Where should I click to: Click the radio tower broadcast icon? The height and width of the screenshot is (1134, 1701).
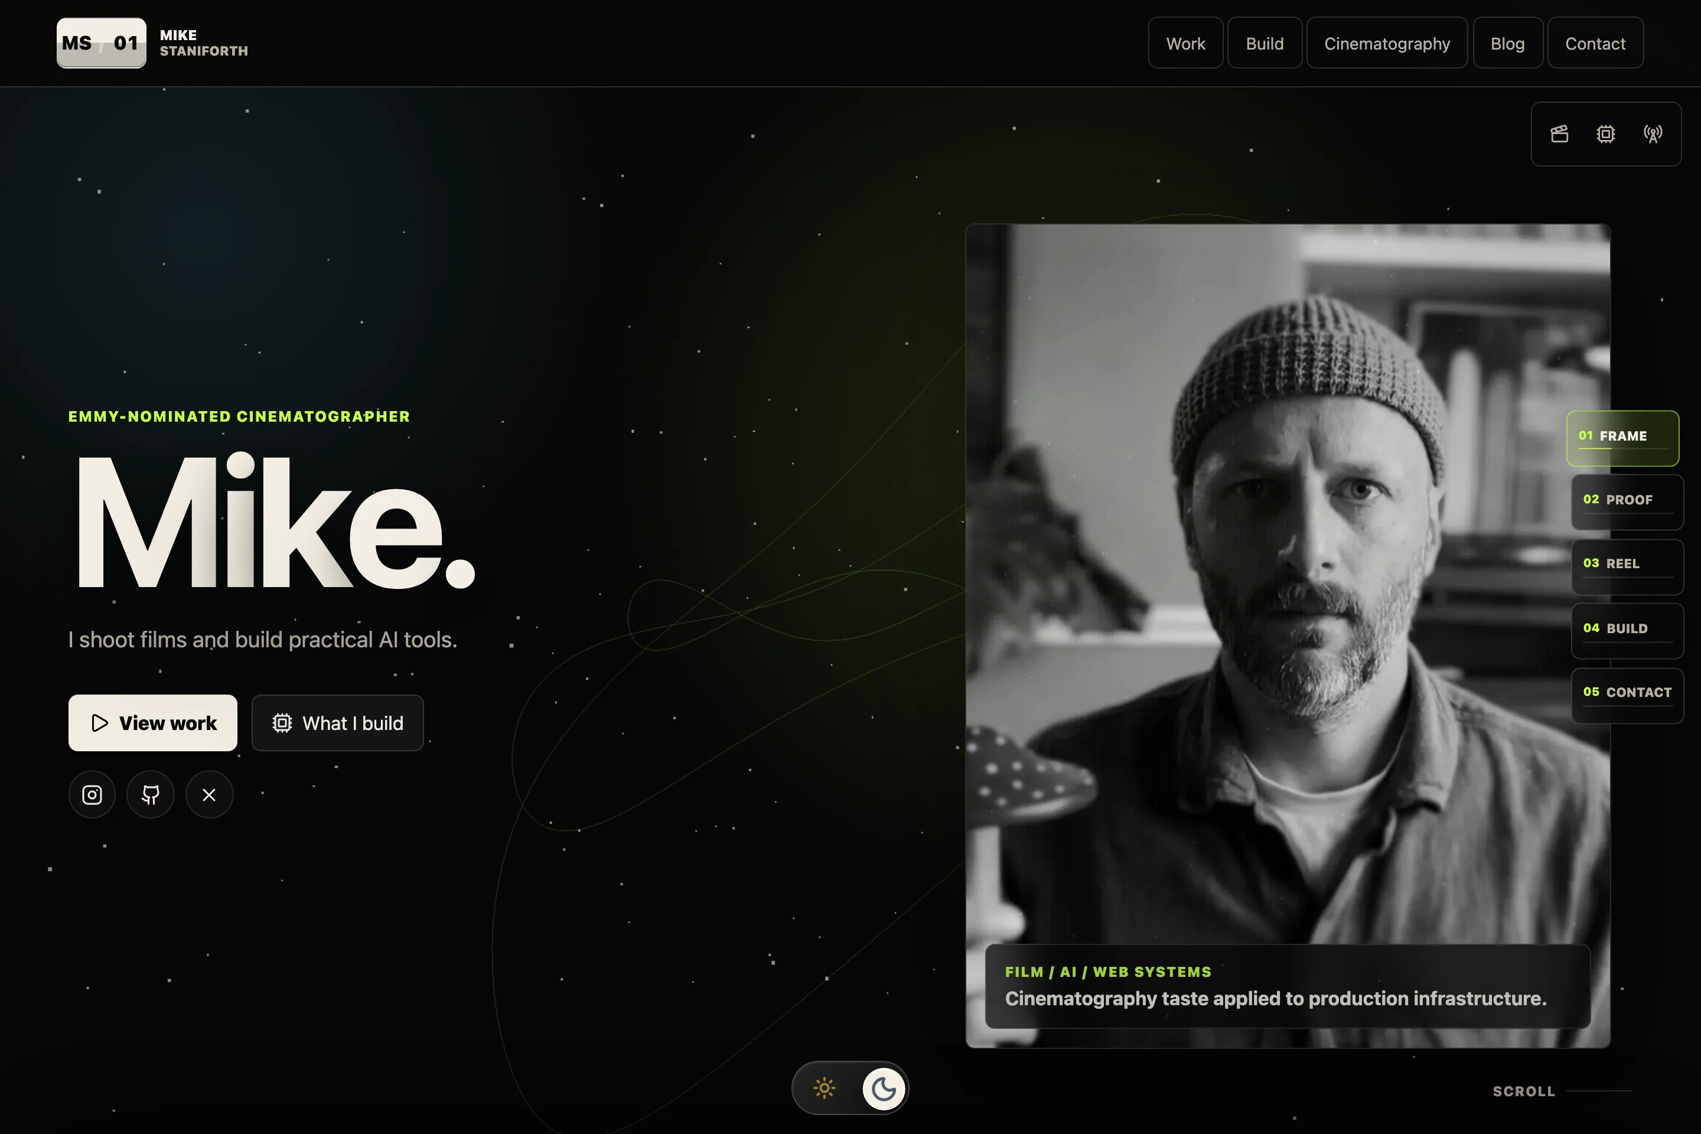point(1653,134)
